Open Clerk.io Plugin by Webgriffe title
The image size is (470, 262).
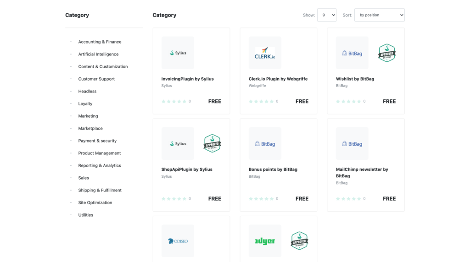278,79
